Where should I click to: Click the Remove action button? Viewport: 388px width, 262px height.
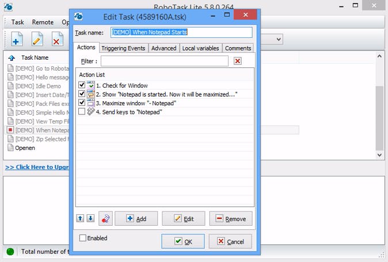click(231, 218)
